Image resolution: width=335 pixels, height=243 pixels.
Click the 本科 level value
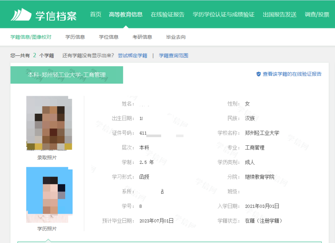[x=144, y=148]
